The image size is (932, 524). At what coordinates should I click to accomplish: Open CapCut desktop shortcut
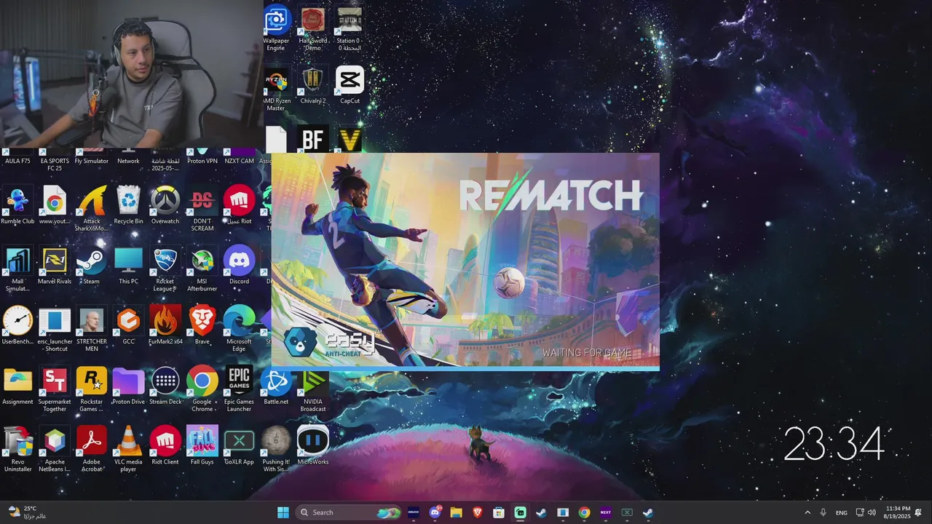pyautogui.click(x=349, y=85)
